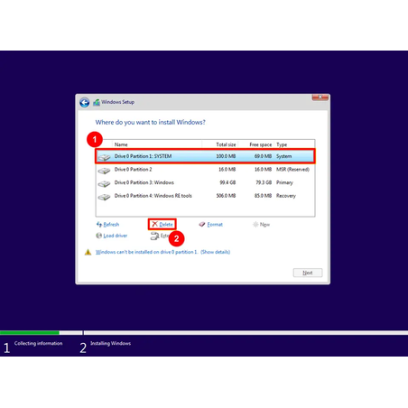Click the Format link
408x408 pixels.
215,225
